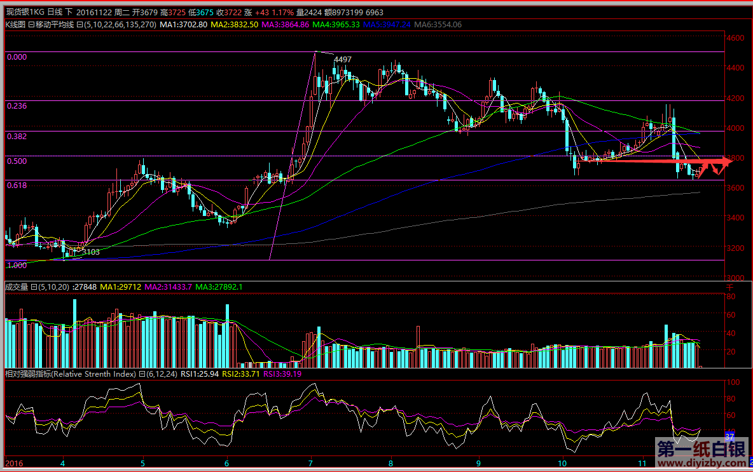Collapse the 成交量 volume indicator box
Viewport: 753px width, 472px height.
pyautogui.click(x=34, y=287)
